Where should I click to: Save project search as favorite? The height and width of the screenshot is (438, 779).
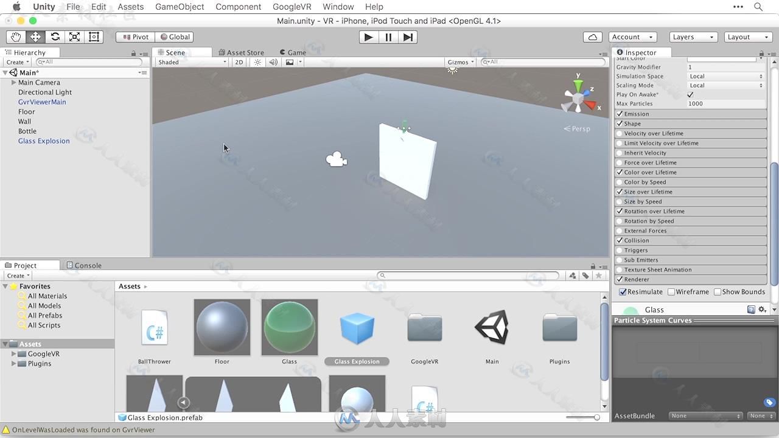point(598,276)
